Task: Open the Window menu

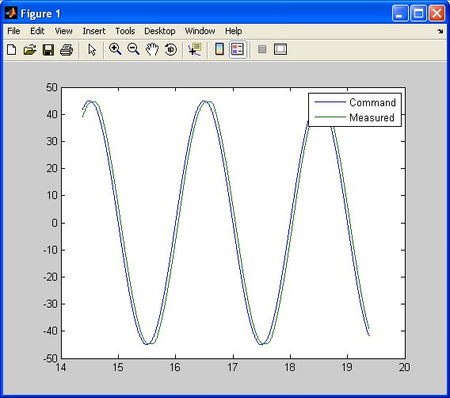Action: coord(200,31)
